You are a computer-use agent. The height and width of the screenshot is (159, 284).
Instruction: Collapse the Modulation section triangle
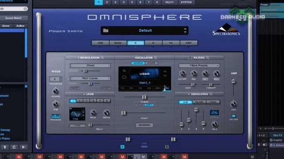79,58
